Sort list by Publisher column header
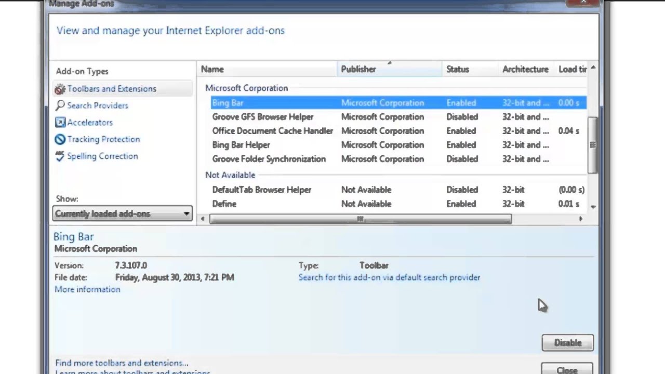 (390, 69)
